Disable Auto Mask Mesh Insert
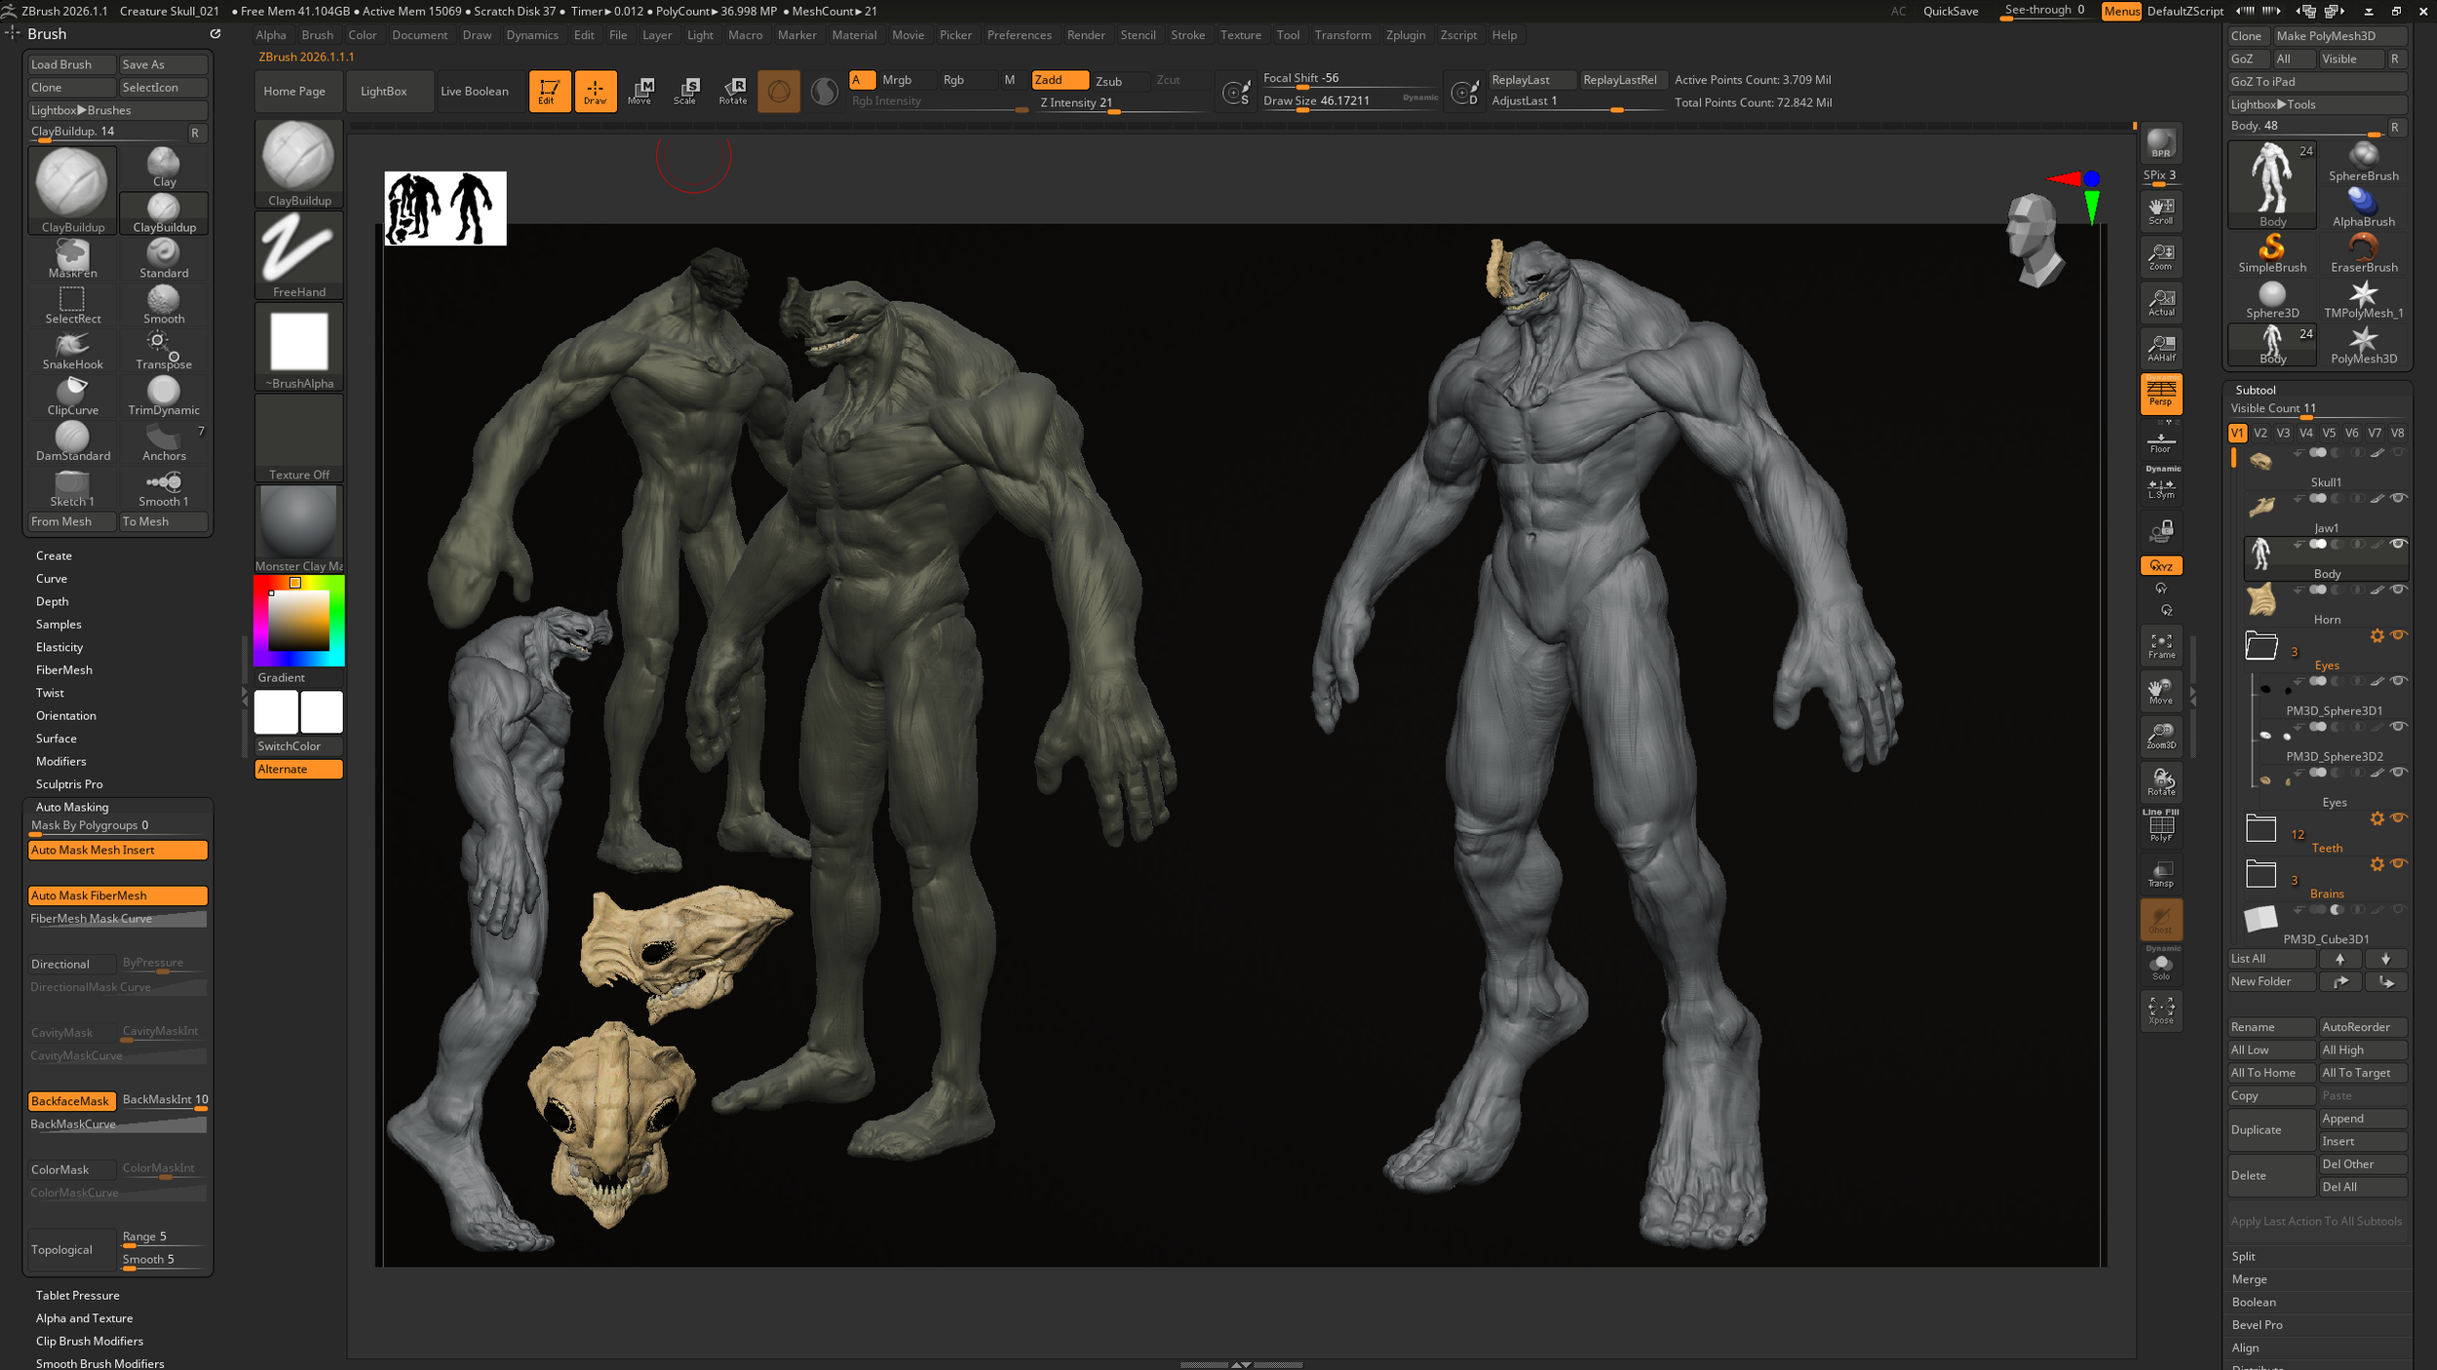The image size is (2437, 1370). [118, 850]
